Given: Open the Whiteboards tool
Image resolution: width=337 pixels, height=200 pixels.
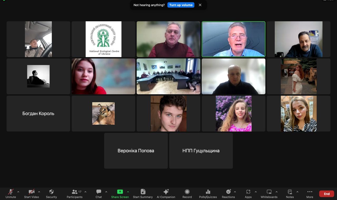Looking at the screenshot, I should coord(269,192).
